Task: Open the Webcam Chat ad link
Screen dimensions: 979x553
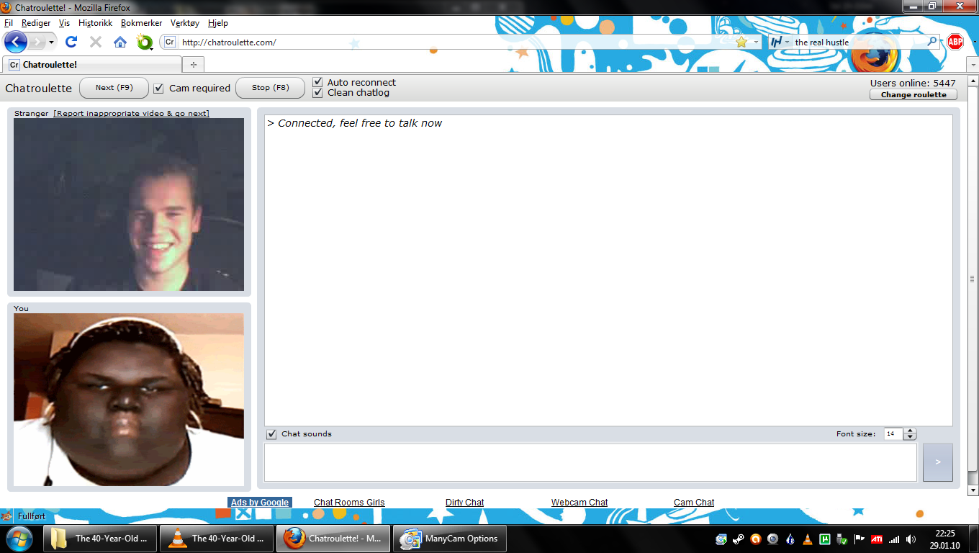Action: click(x=579, y=503)
